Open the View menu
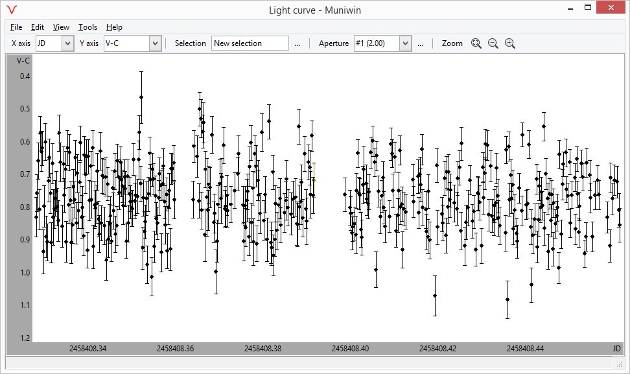This screenshot has height=374, width=630. click(x=61, y=27)
